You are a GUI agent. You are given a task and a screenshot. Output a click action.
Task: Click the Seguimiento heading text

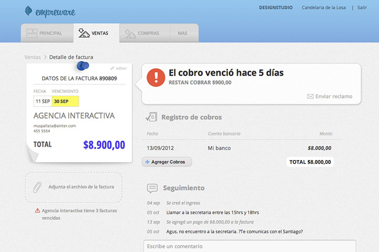pos(184,188)
